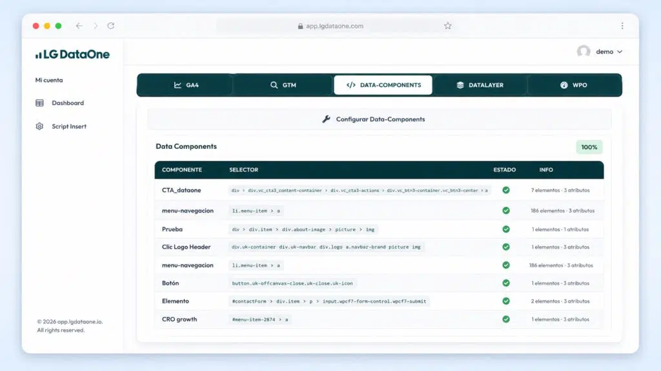Viewport: 661px width, 371px height.
Task: Click the INFO column header
Action: click(x=546, y=169)
